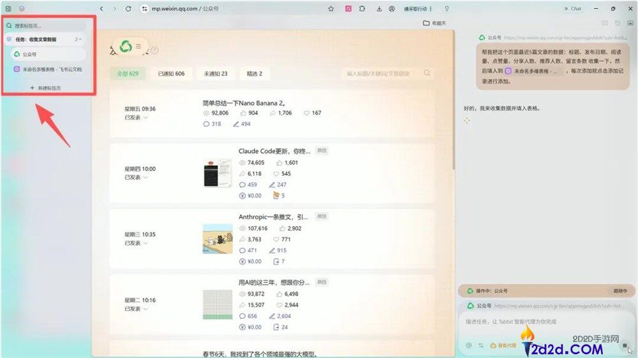638x358 pixels.
Task: Open article 简单总结一下Nano Banana 2。
Action: 244,103
